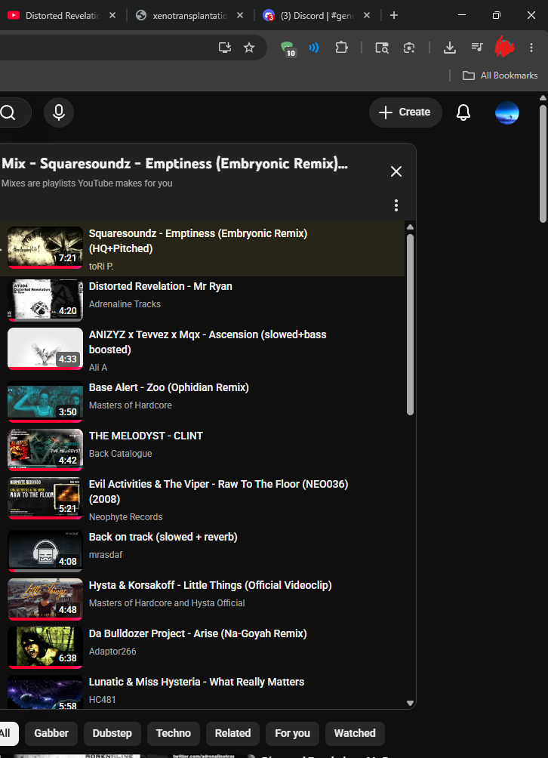Select the Related filter chip
Image resolution: width=548 pixels, height=758 pixels.
tap(233, 733)
